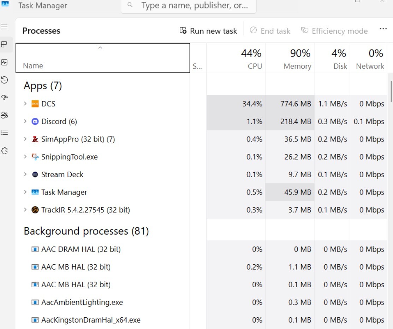The width and height of the screenshot is (393, 329).
Task: Click the Task Manager process row icon
Action: click(35, 192)
